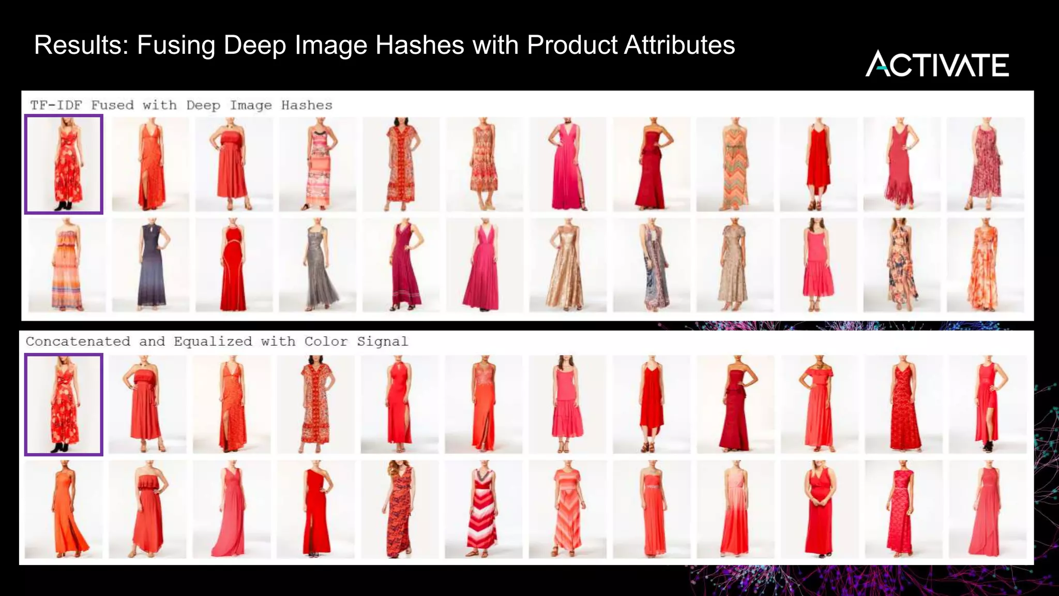This screenshot has width=1059, height=596.
Task: Select the blue paisley long kimono outfit
Action: click(x=652, y=265)
